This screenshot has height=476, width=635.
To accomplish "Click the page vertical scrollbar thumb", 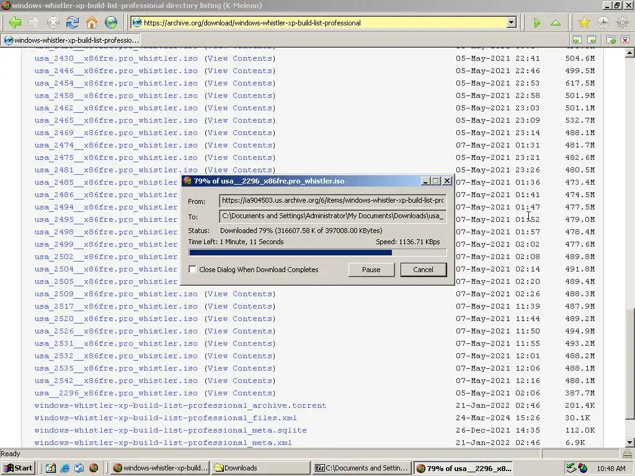I will coord(630,364).
